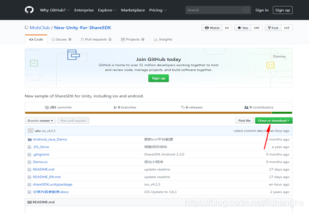This screenshot has height=213, width=309.
Task: Open the watchers count 63
Action: (x=227, y=28)
